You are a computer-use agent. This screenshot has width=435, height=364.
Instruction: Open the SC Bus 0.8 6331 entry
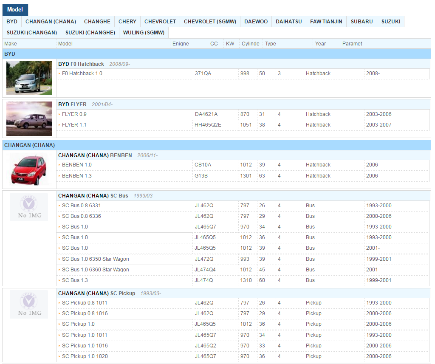[81, 206]
